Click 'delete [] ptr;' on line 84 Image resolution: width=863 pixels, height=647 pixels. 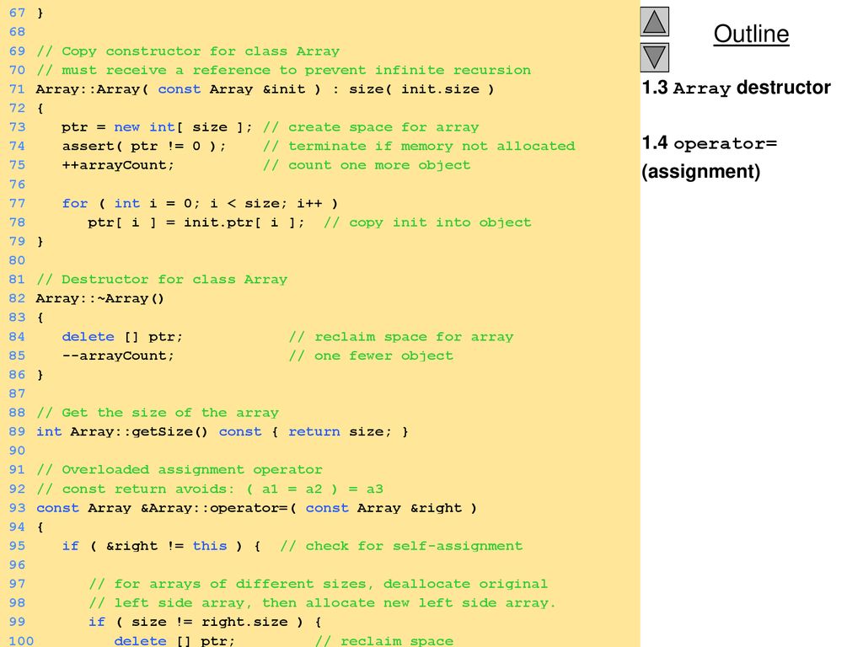point(122,337)
